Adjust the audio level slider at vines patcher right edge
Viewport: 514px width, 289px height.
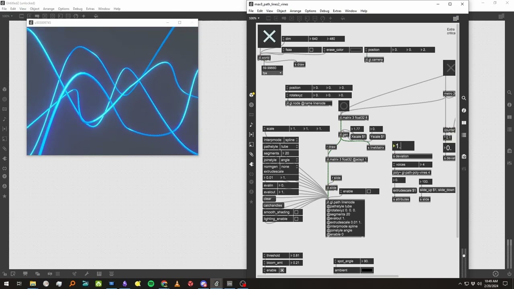[464, 255]
